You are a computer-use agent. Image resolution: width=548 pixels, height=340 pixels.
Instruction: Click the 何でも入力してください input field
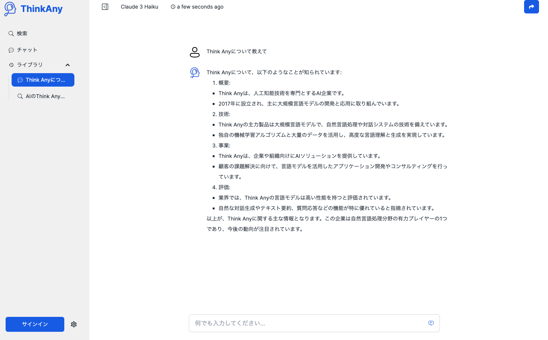click(299, 323)
